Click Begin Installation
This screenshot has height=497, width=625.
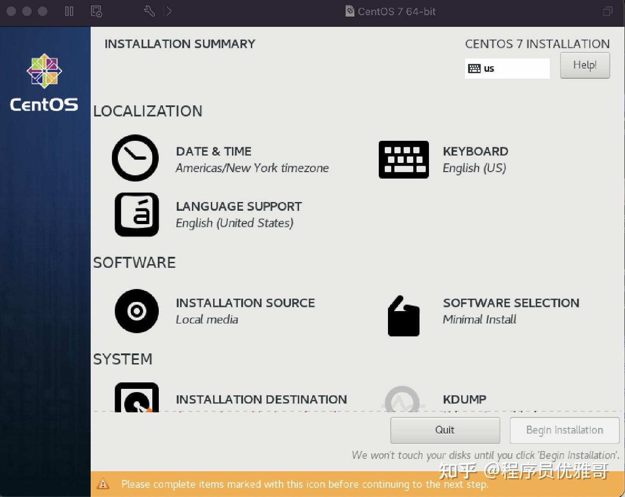click(564, 430)
